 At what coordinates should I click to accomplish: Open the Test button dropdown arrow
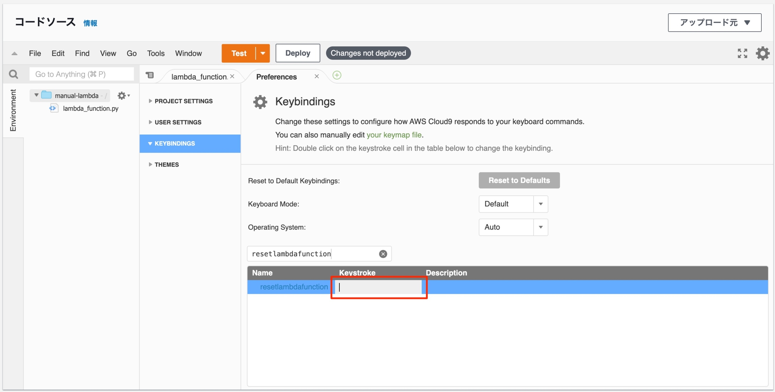tap(263, 53)
